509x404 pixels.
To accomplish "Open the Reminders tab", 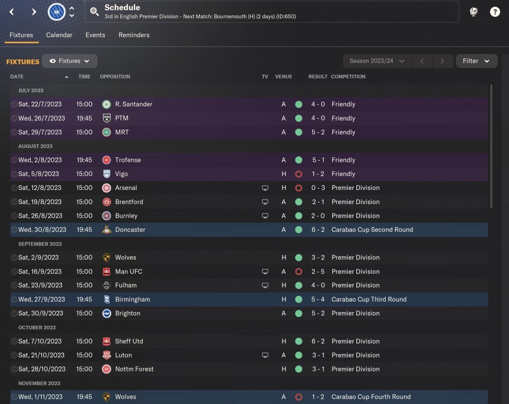I will pyautogui.click(x=134, y=35).
